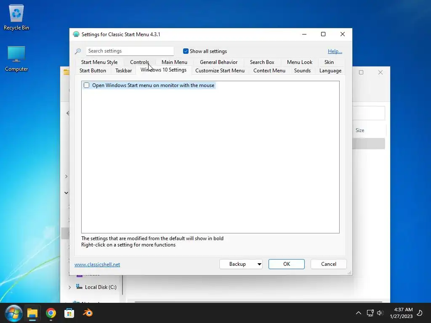The width and height of the screenshot is (431, 323).
Task: Switch to the Controls tab
Action: click(139, 62)
